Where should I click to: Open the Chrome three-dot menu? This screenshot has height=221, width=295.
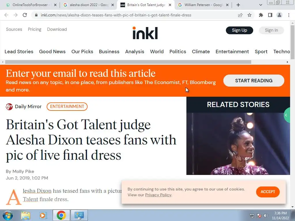click(x=289, y=15)
